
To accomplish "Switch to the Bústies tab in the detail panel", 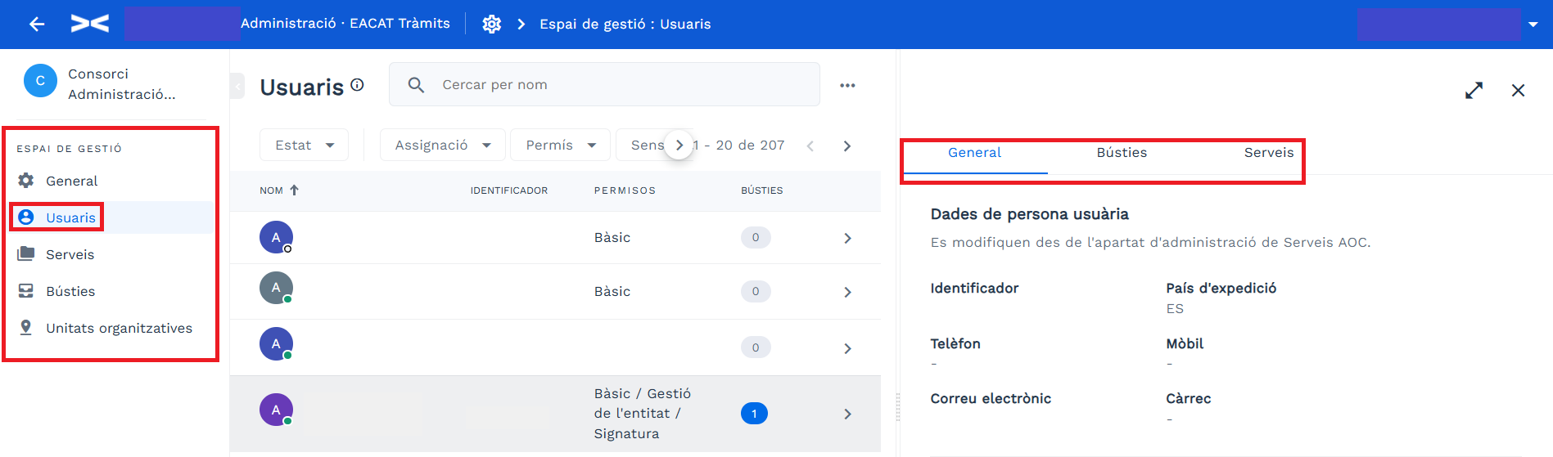I will click(x=1122, y=153).
